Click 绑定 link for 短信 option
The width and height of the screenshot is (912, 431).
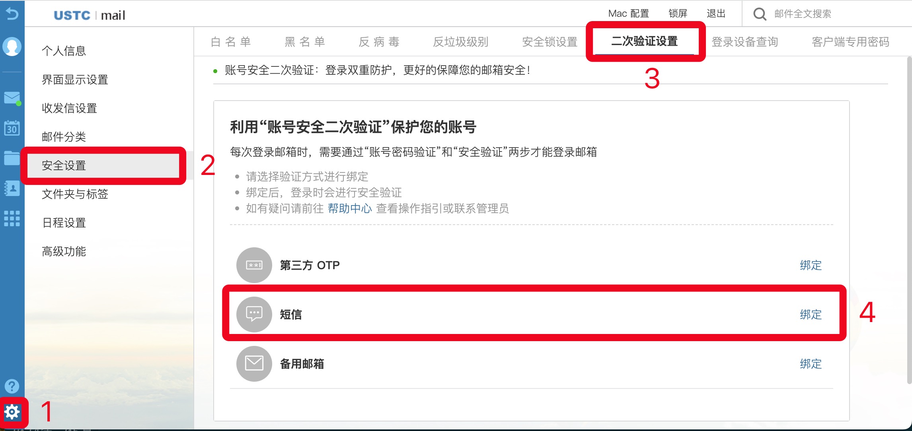(810, 314)
